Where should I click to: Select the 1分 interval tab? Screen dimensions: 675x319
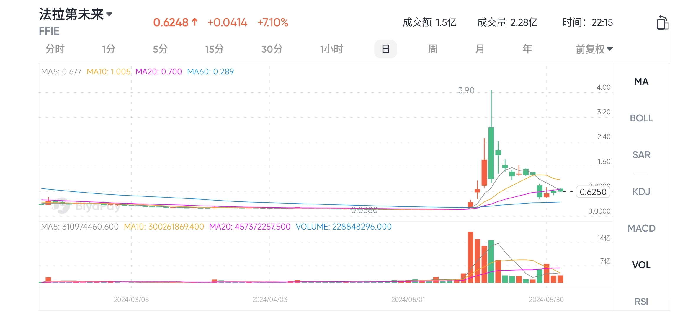coord(109,49)
